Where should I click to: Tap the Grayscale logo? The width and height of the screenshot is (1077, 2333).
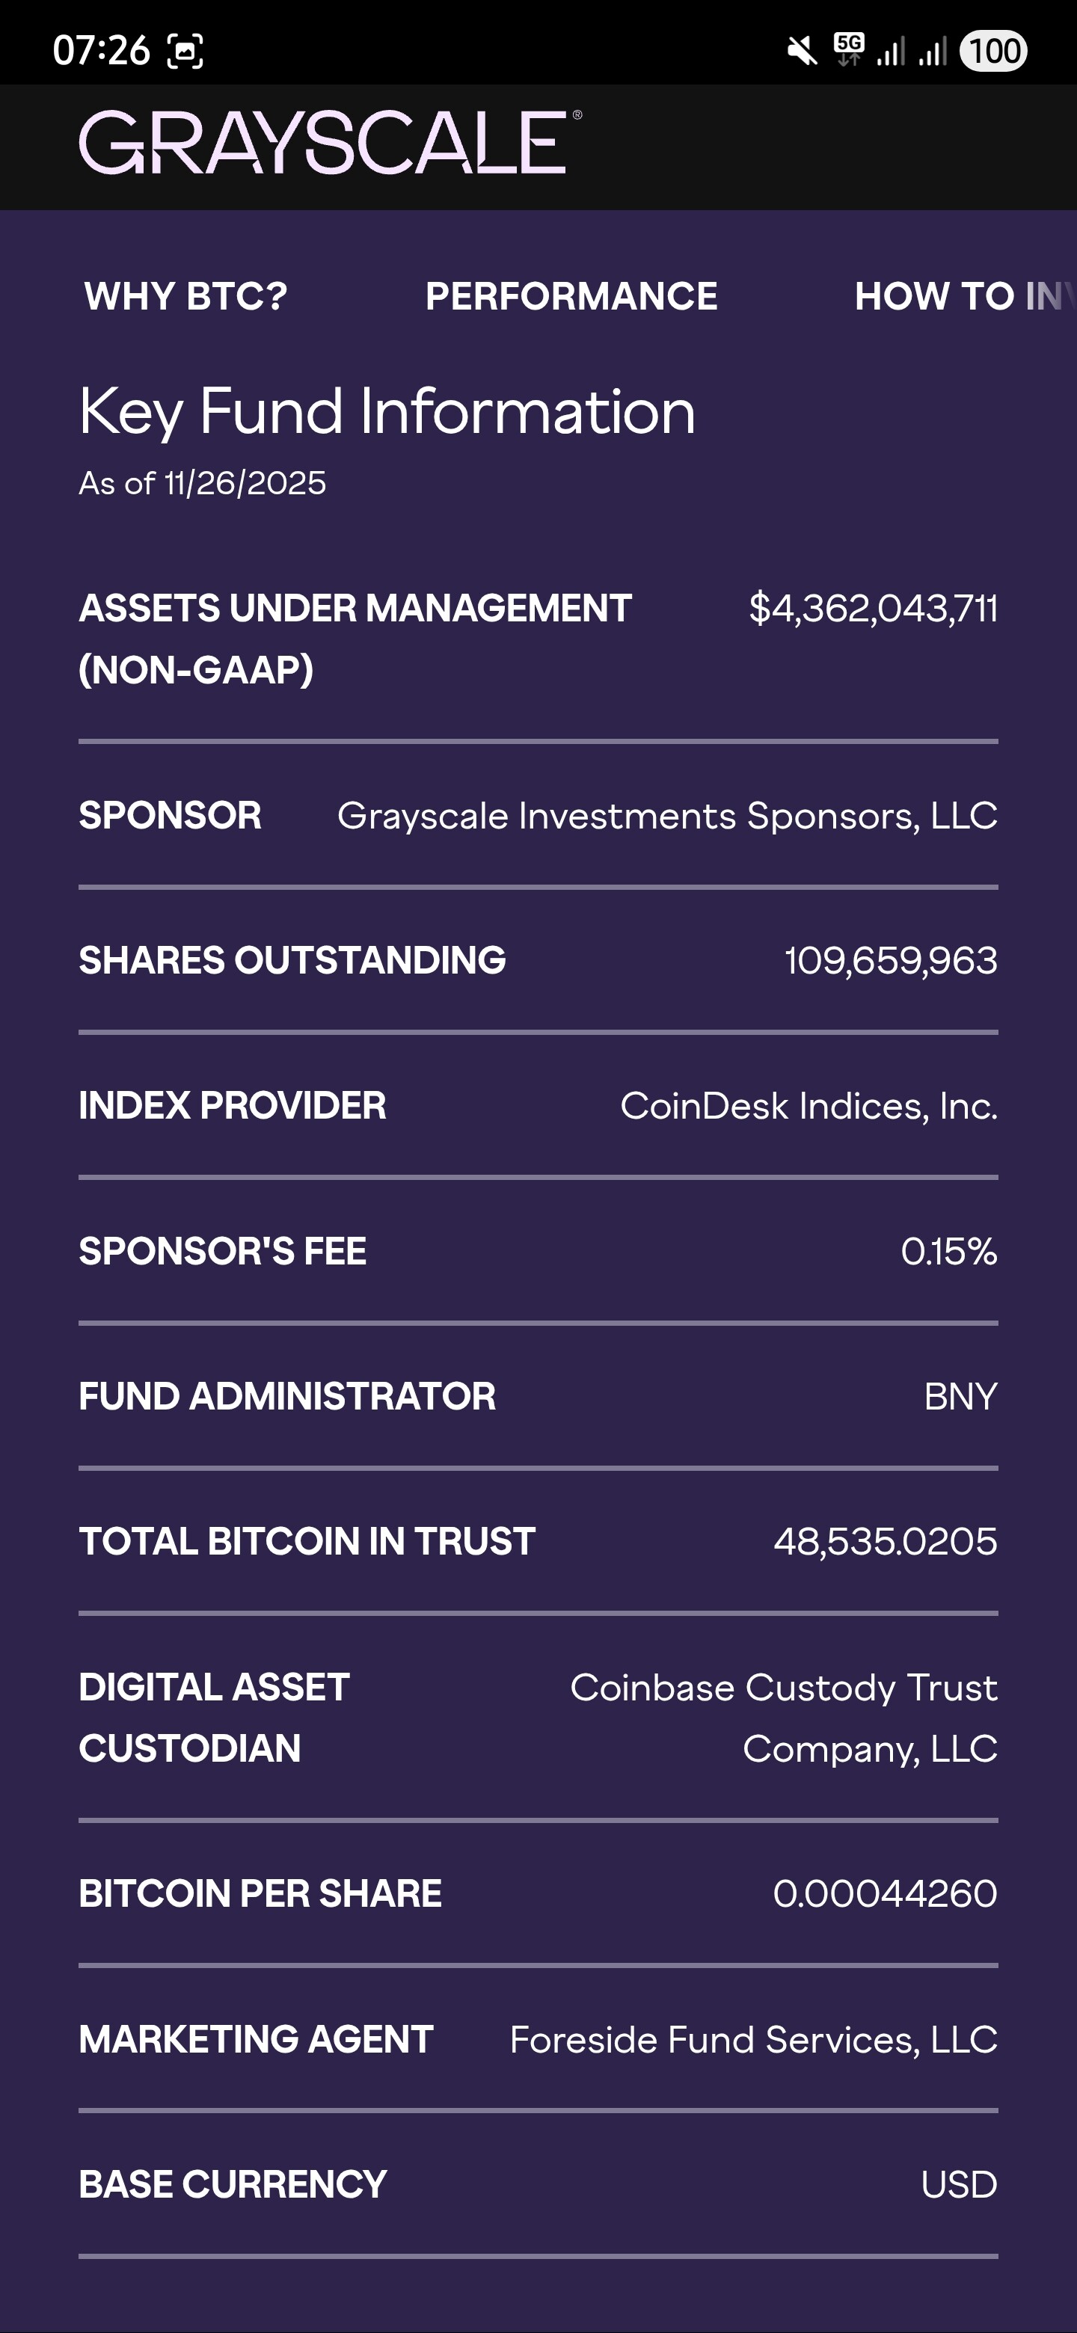coord(330,143)
